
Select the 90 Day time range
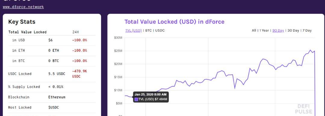click(x=278, y=30)
